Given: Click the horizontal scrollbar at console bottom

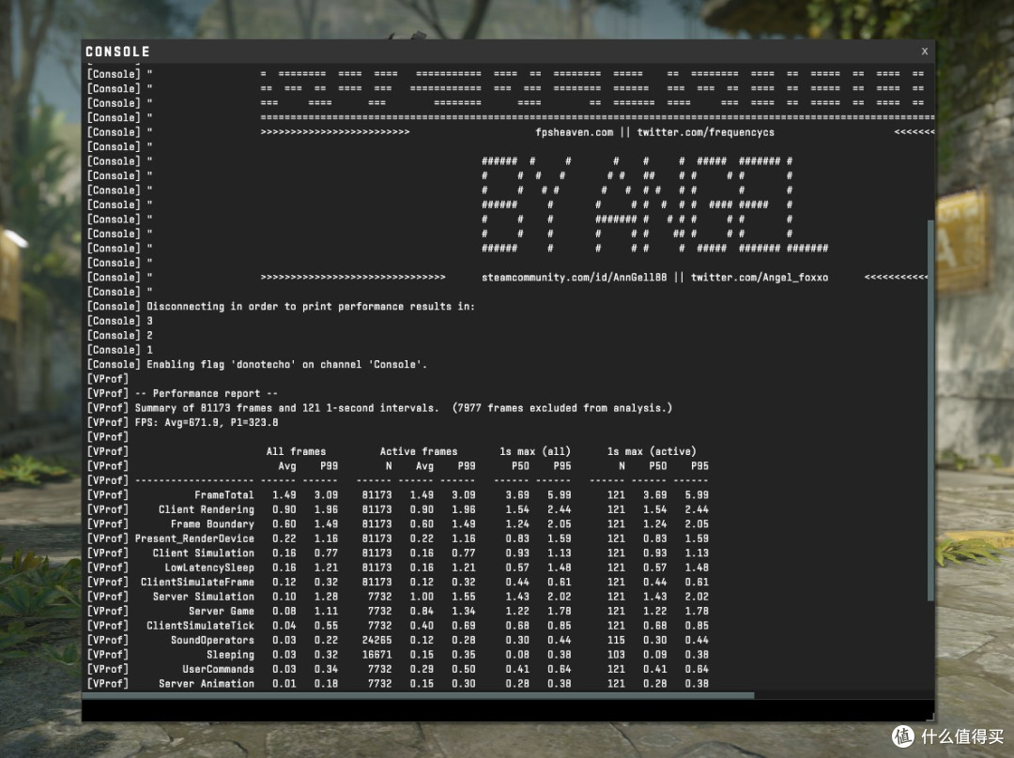Looking at the screenshot, I should pyautogui.click(x=419, y=695).
